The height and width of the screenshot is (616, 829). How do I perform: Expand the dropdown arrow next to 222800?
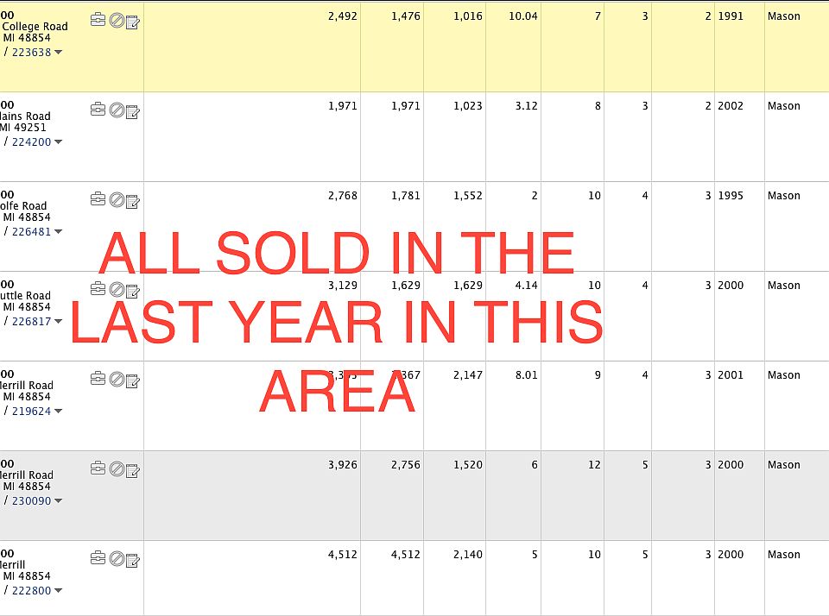tap(58, 591)
